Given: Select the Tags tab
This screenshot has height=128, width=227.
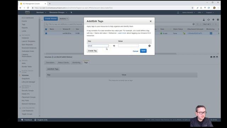Looking at the screenshot, I should coord(86,63).
